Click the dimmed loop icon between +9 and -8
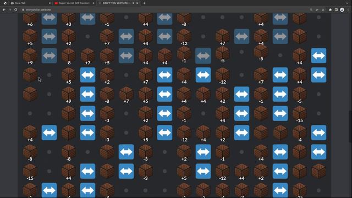352x198 pixels. click(49, 56)
